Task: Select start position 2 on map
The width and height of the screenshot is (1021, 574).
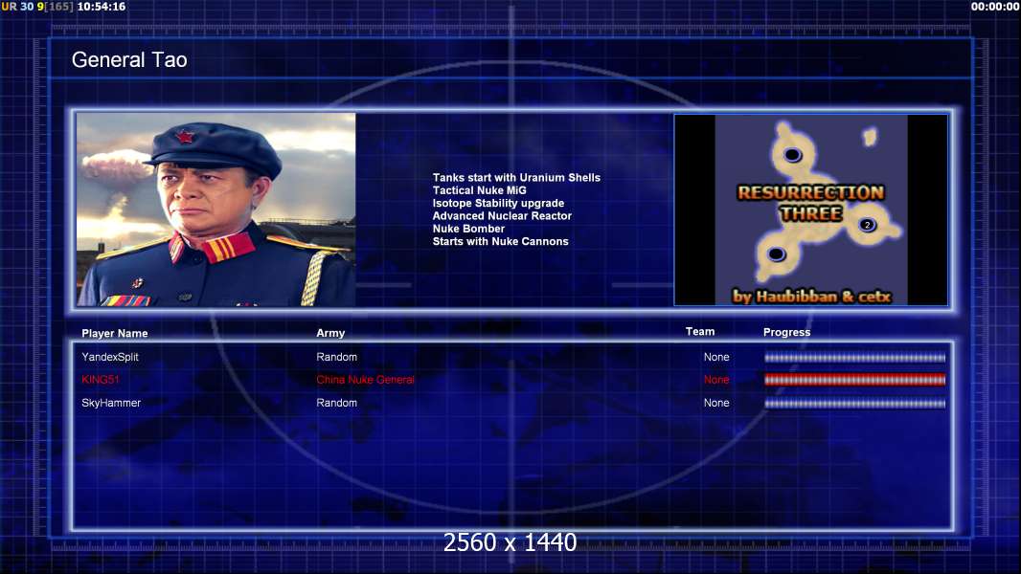Action: pyautogui.click(x=867, y=225)
